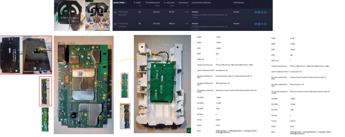
Task: Sort results by the DOWNLOAD column
Action: (x=154, y=3)
